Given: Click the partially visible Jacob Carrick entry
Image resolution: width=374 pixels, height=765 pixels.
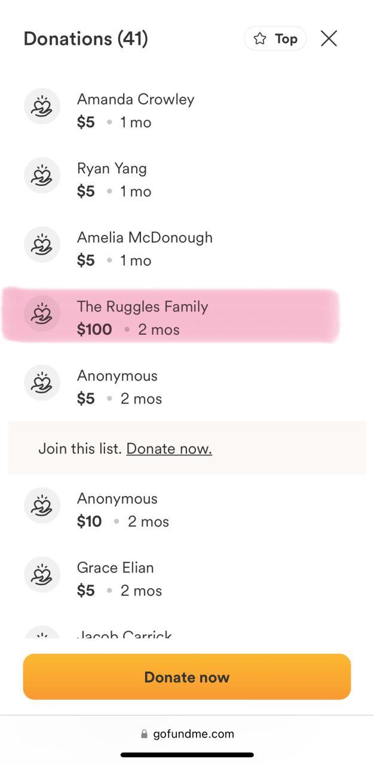Looking at the screenshot, I should (x=124, y=634).
